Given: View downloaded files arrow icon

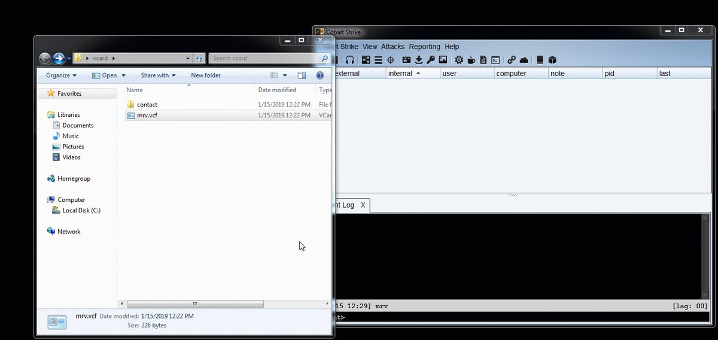Looking at the screenshot, I should (x=419, y=60).
